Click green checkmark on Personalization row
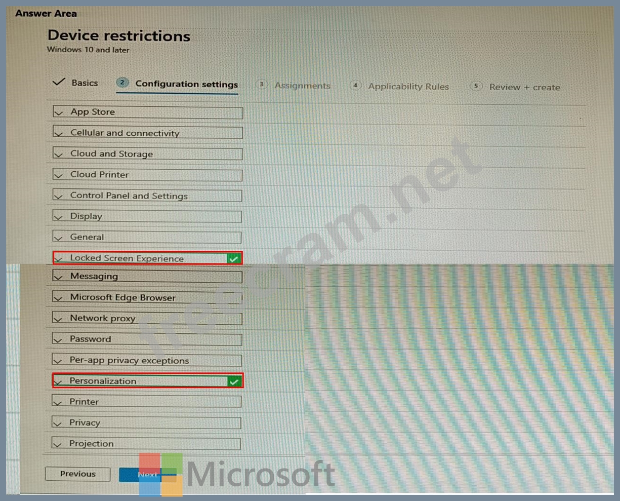The height and width of the screenshot is (501, 620). (234, 381)
